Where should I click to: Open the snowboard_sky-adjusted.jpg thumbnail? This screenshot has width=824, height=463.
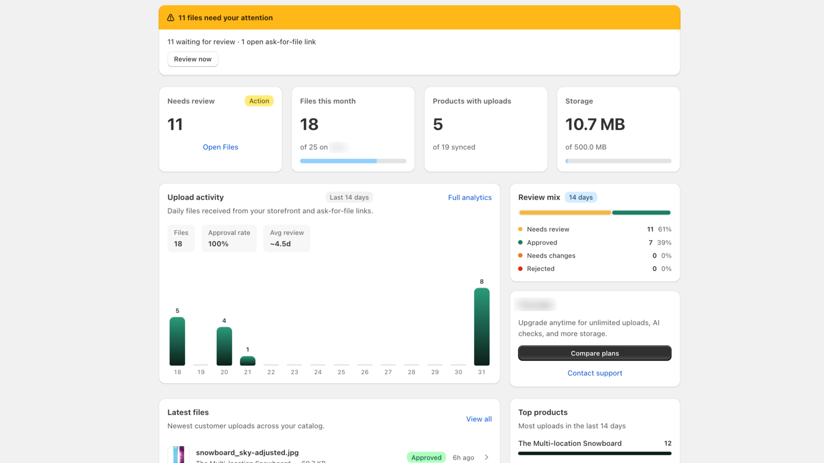pos(178,455)
